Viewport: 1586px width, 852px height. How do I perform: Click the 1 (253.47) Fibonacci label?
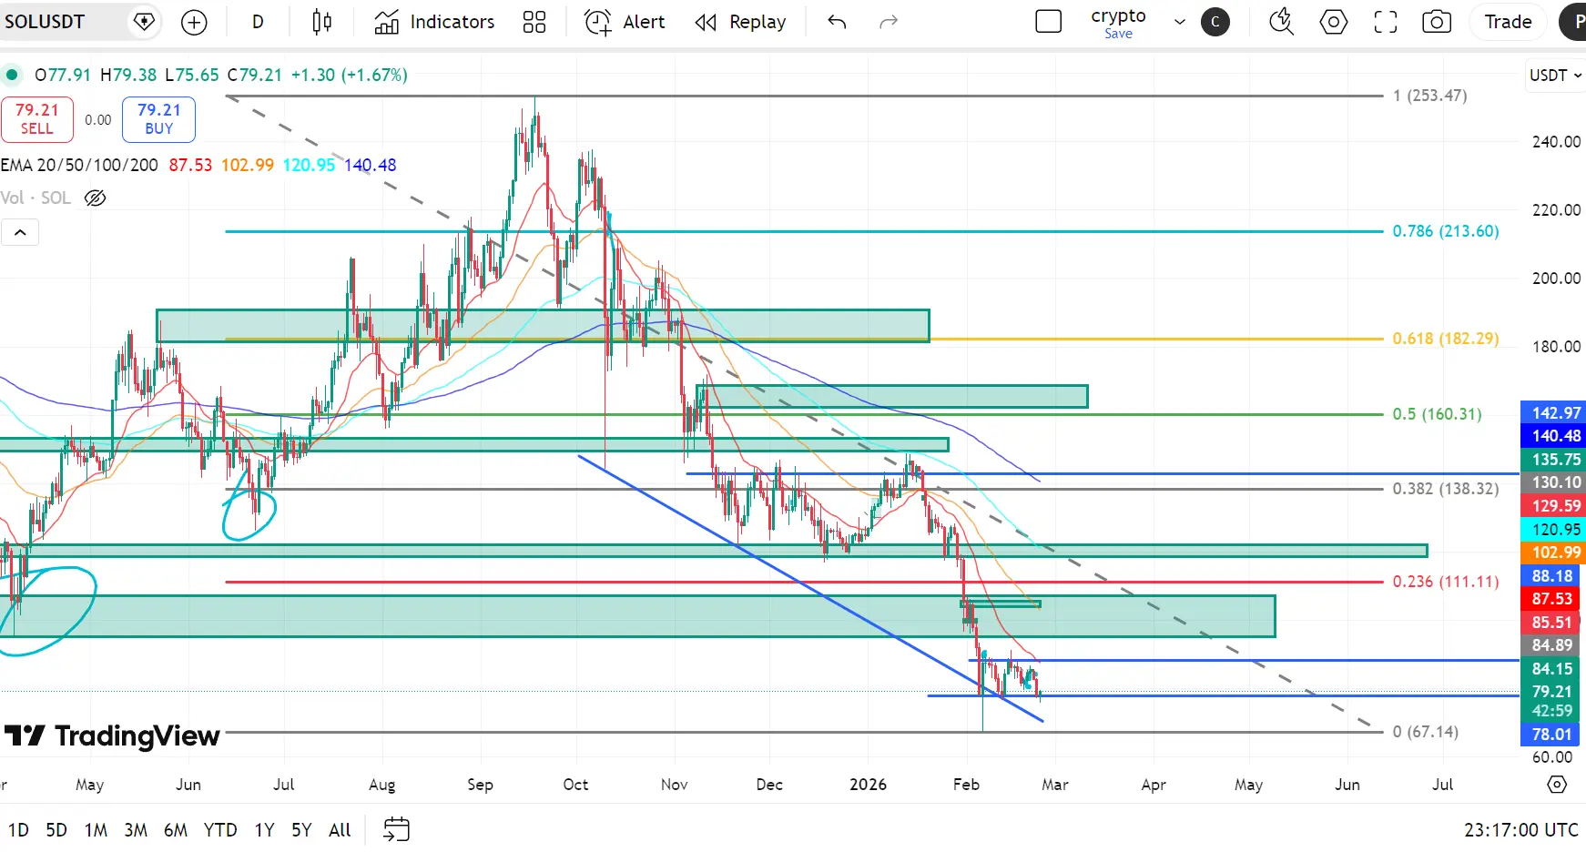[1429, 96]
